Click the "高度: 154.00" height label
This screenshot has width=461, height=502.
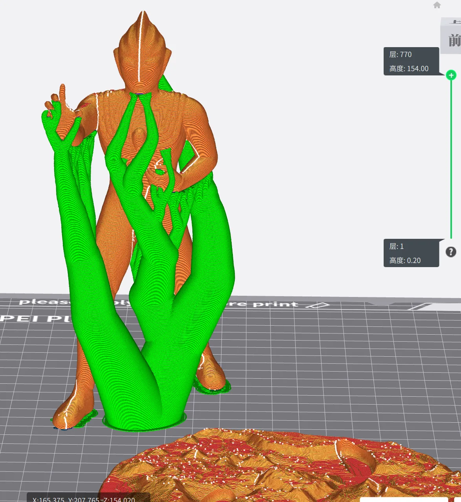click(409, 68)
